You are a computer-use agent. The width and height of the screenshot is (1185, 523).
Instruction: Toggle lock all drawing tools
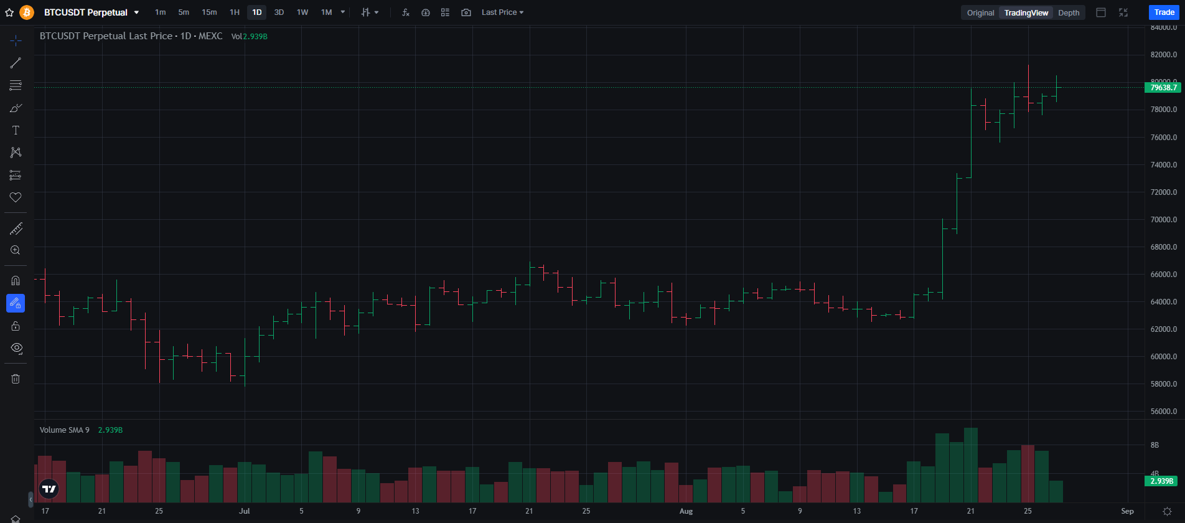16,326
